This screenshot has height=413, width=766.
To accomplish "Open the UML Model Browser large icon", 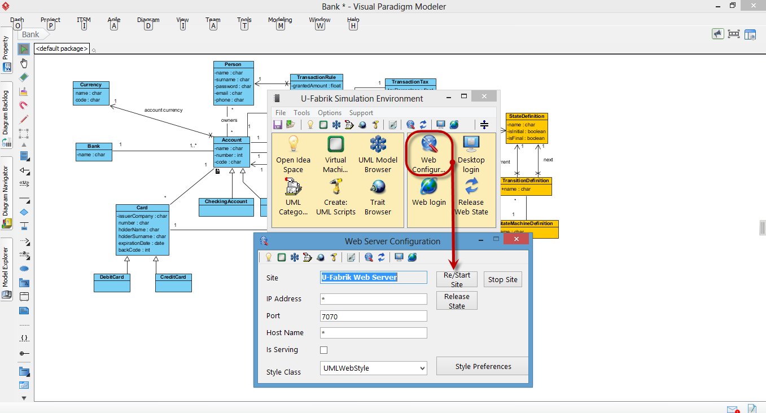I will pyautogui.click(x=378, y=154).
